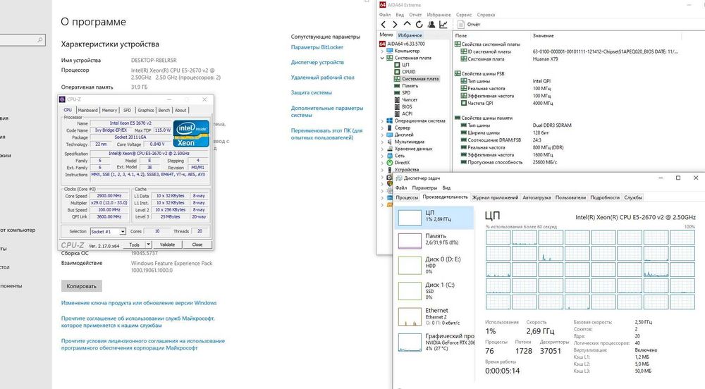Select Диск 0 (D: E:) performance item
The height and width of the screenshot is (389, 705).
click(x=434, y=266)
